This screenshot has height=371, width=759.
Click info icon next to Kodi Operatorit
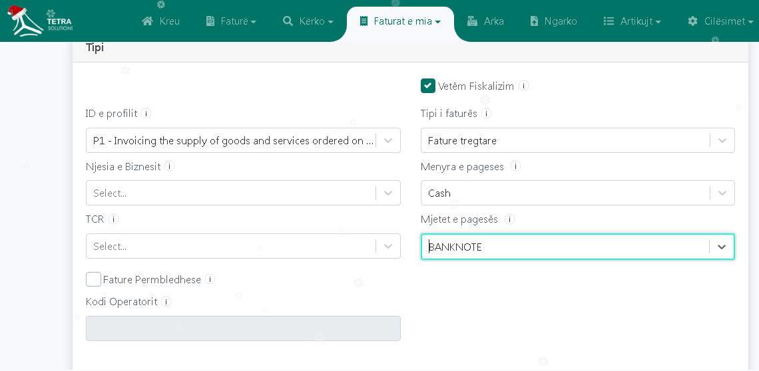point(166,302)
